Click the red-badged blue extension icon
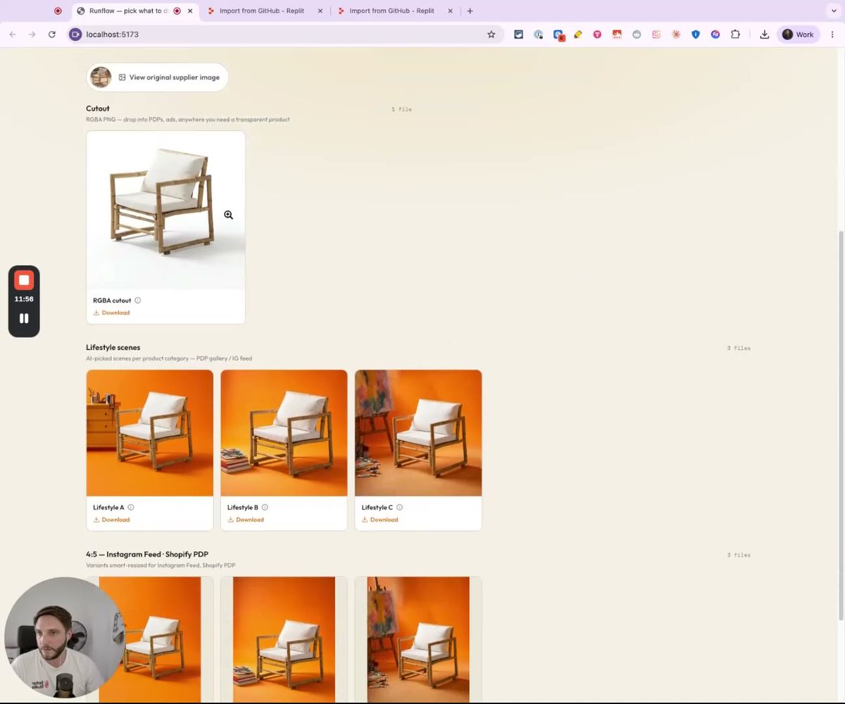This screenshot has height=704, width=845. [558, 34]
